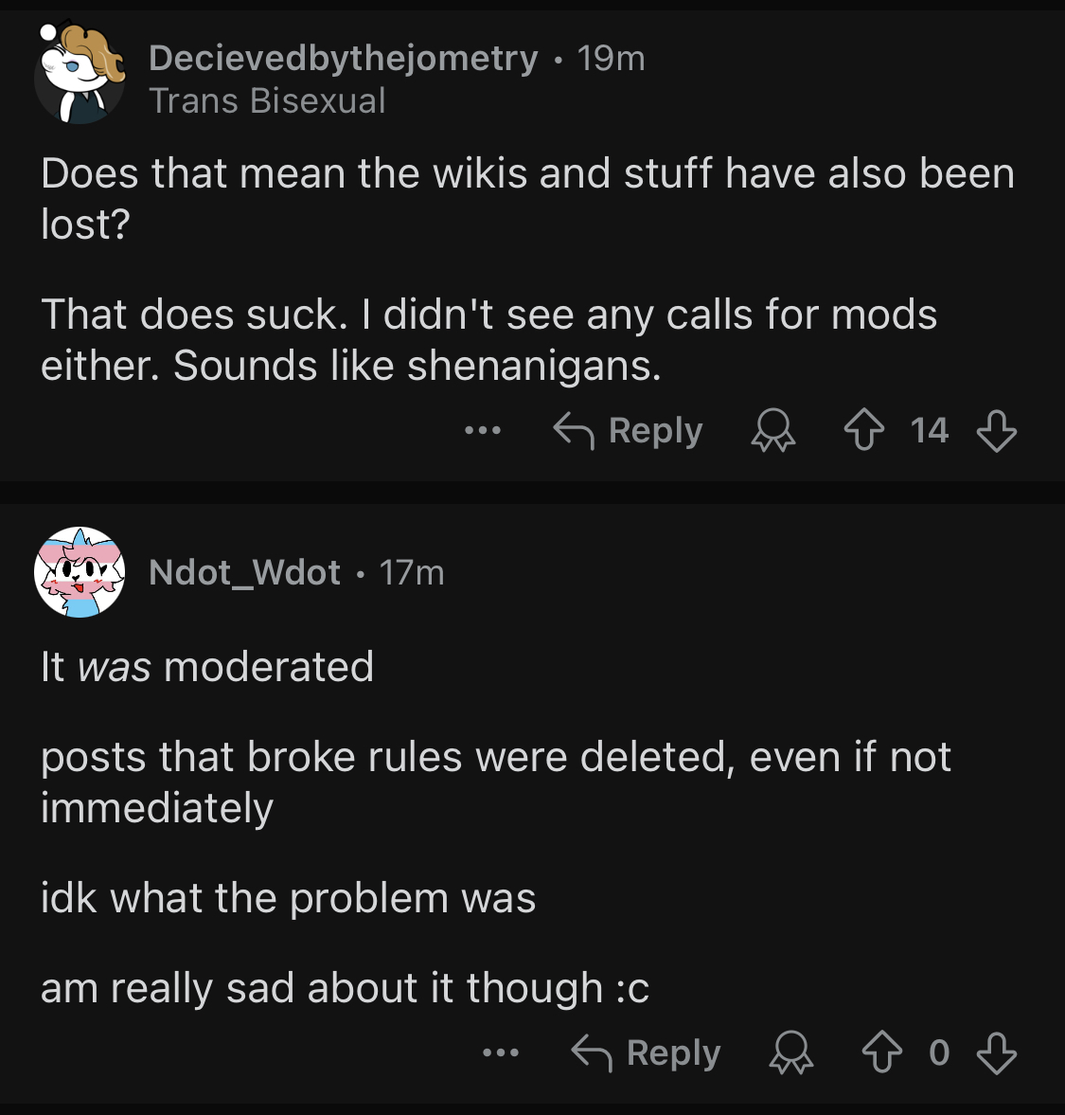Click the 17m timestamp
The height and width of the screenshot is (1115, 1065).
point(412,572)
